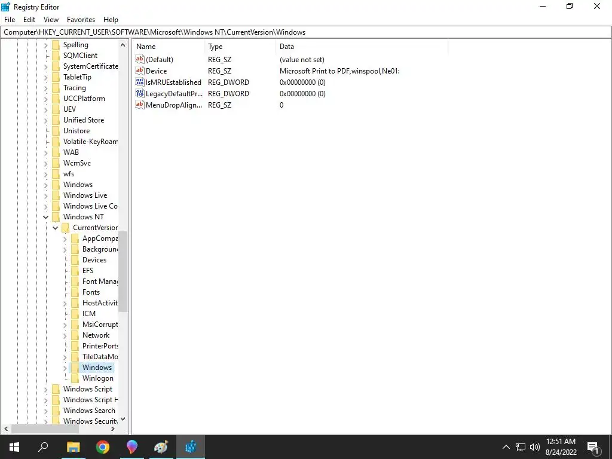Select the Unistore folder icon

tap(56, 131)
